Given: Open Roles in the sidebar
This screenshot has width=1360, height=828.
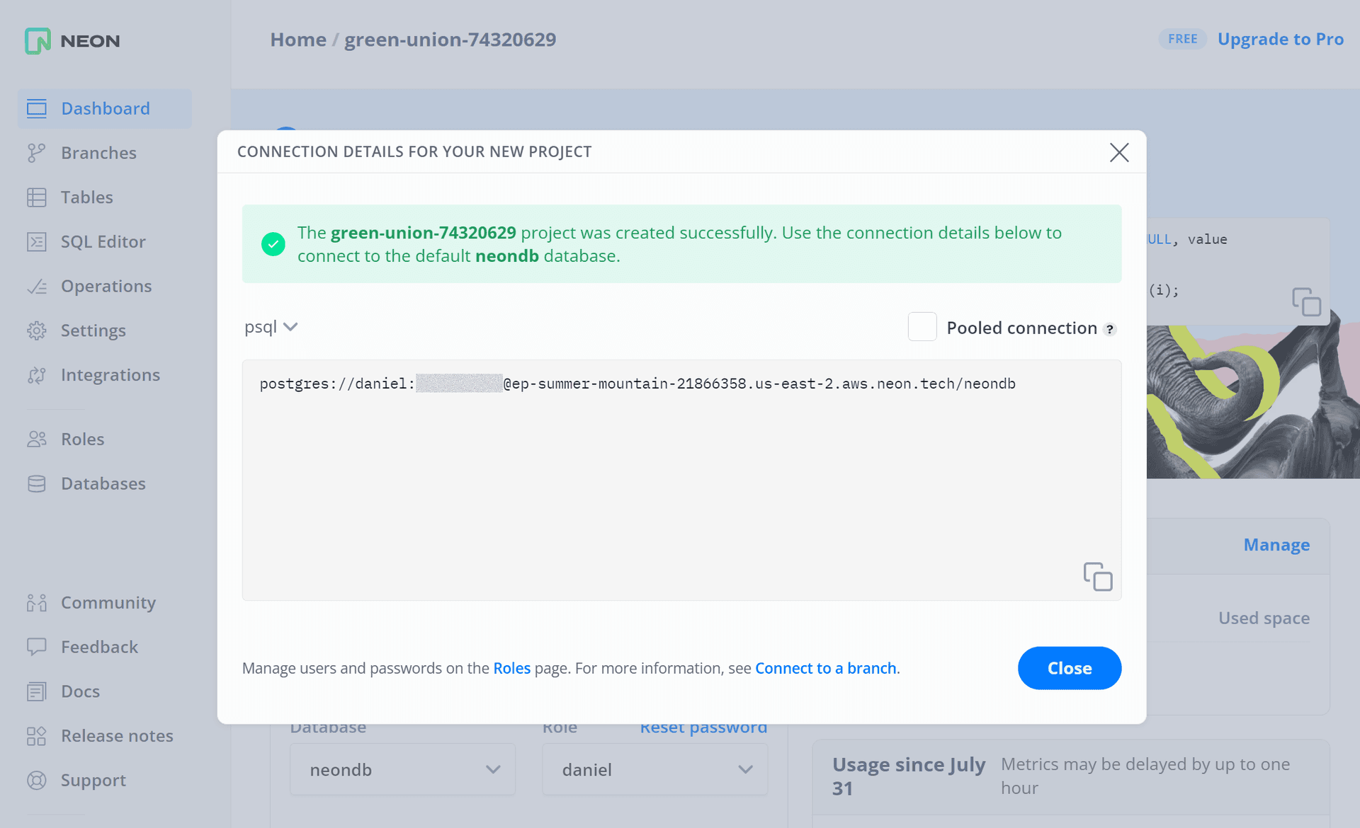Looking at the screenshot, I should point(82,439).
